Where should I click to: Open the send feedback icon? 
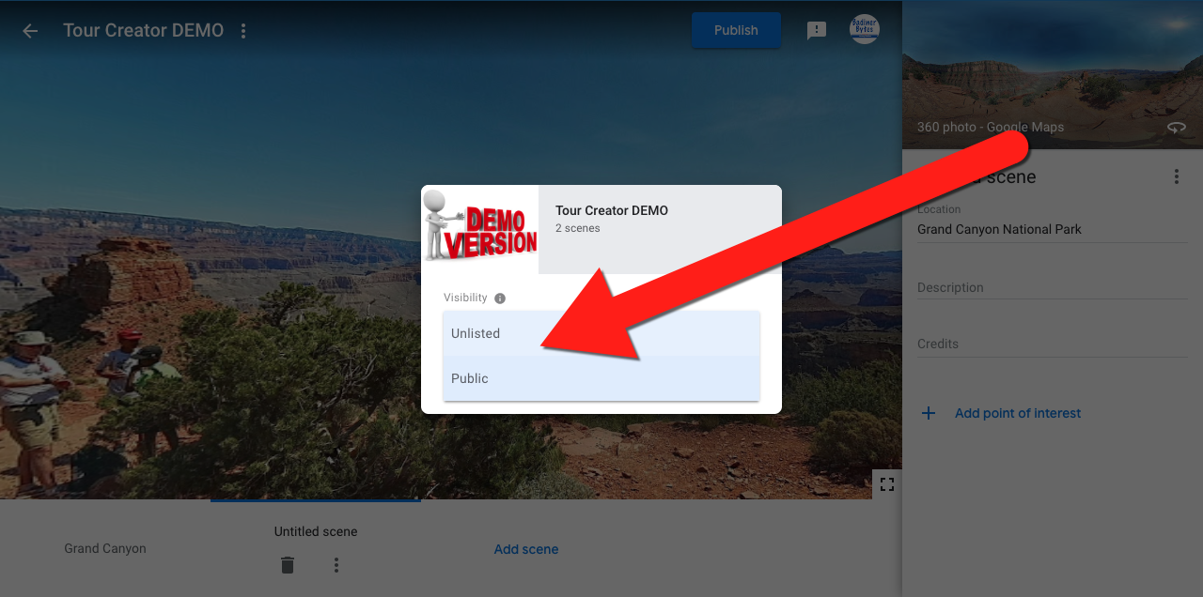click(817, 31)
